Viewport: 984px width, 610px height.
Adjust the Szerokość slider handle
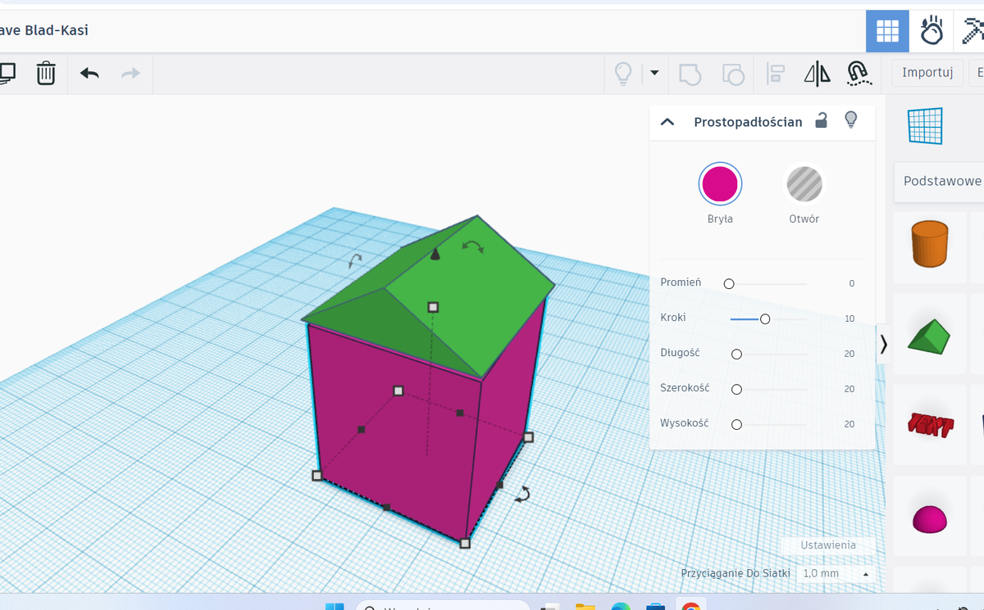coord(736,389)
